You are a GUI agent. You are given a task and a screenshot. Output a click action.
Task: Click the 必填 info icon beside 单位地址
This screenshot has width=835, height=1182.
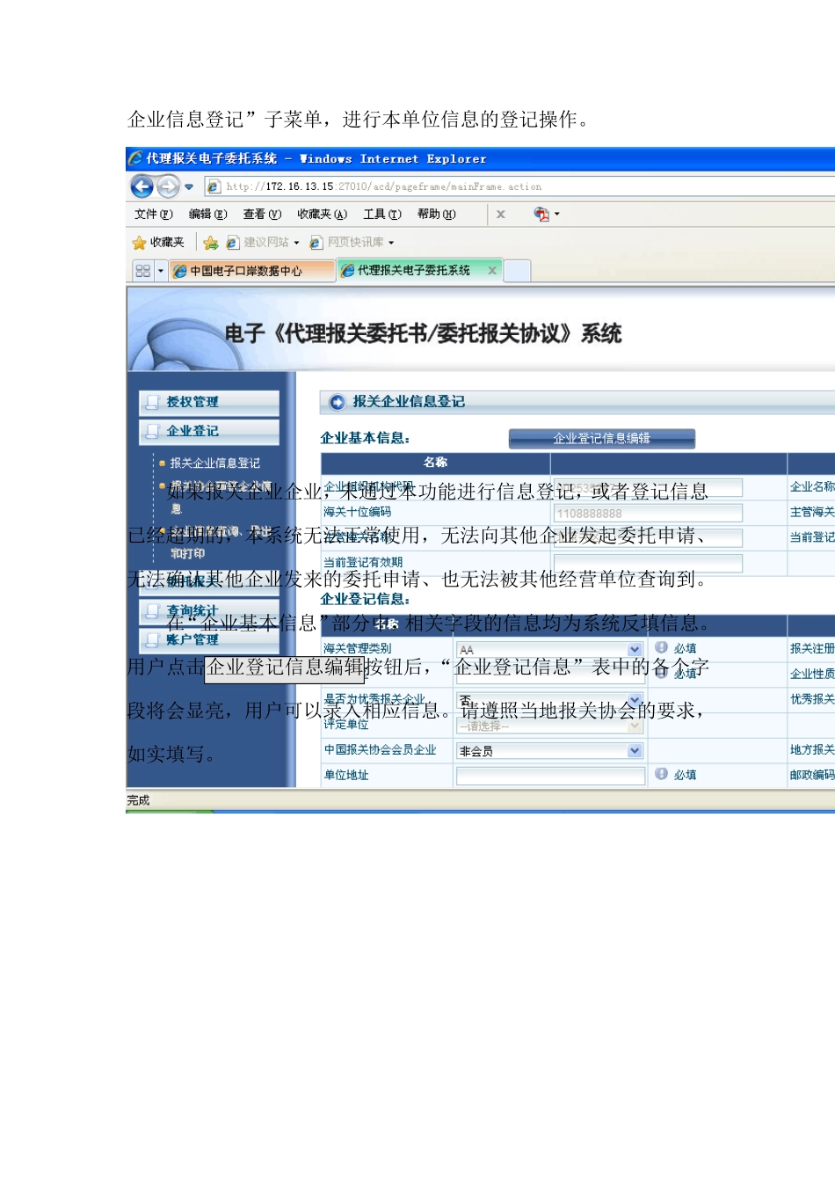[x=661, y=774]
